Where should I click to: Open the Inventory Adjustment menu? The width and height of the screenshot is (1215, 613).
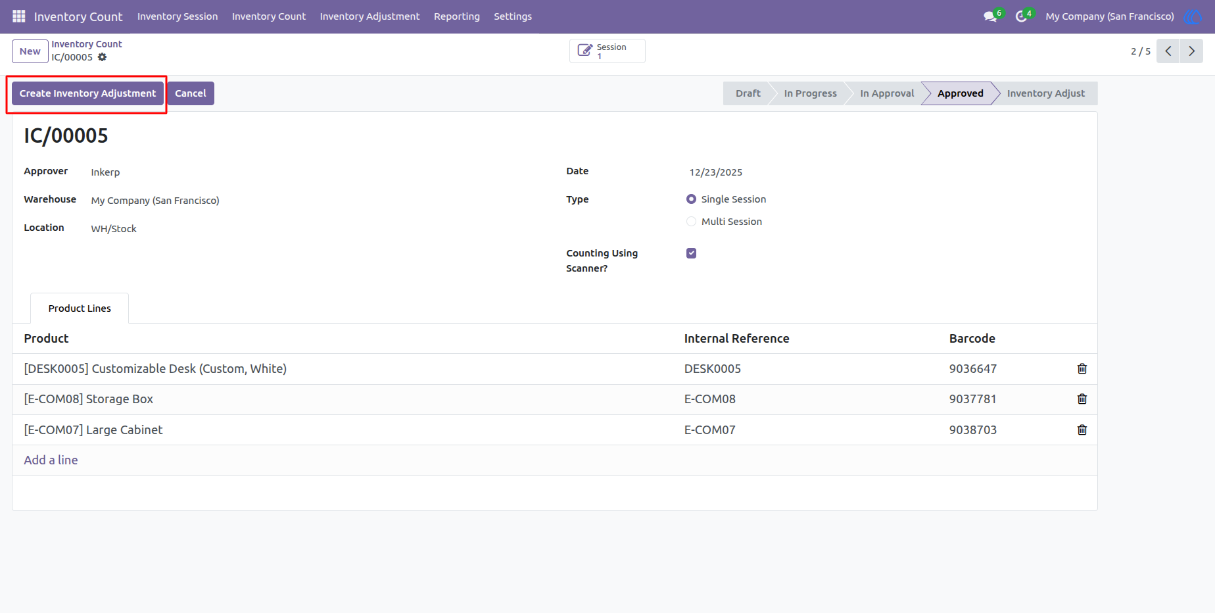click(369, 16)
